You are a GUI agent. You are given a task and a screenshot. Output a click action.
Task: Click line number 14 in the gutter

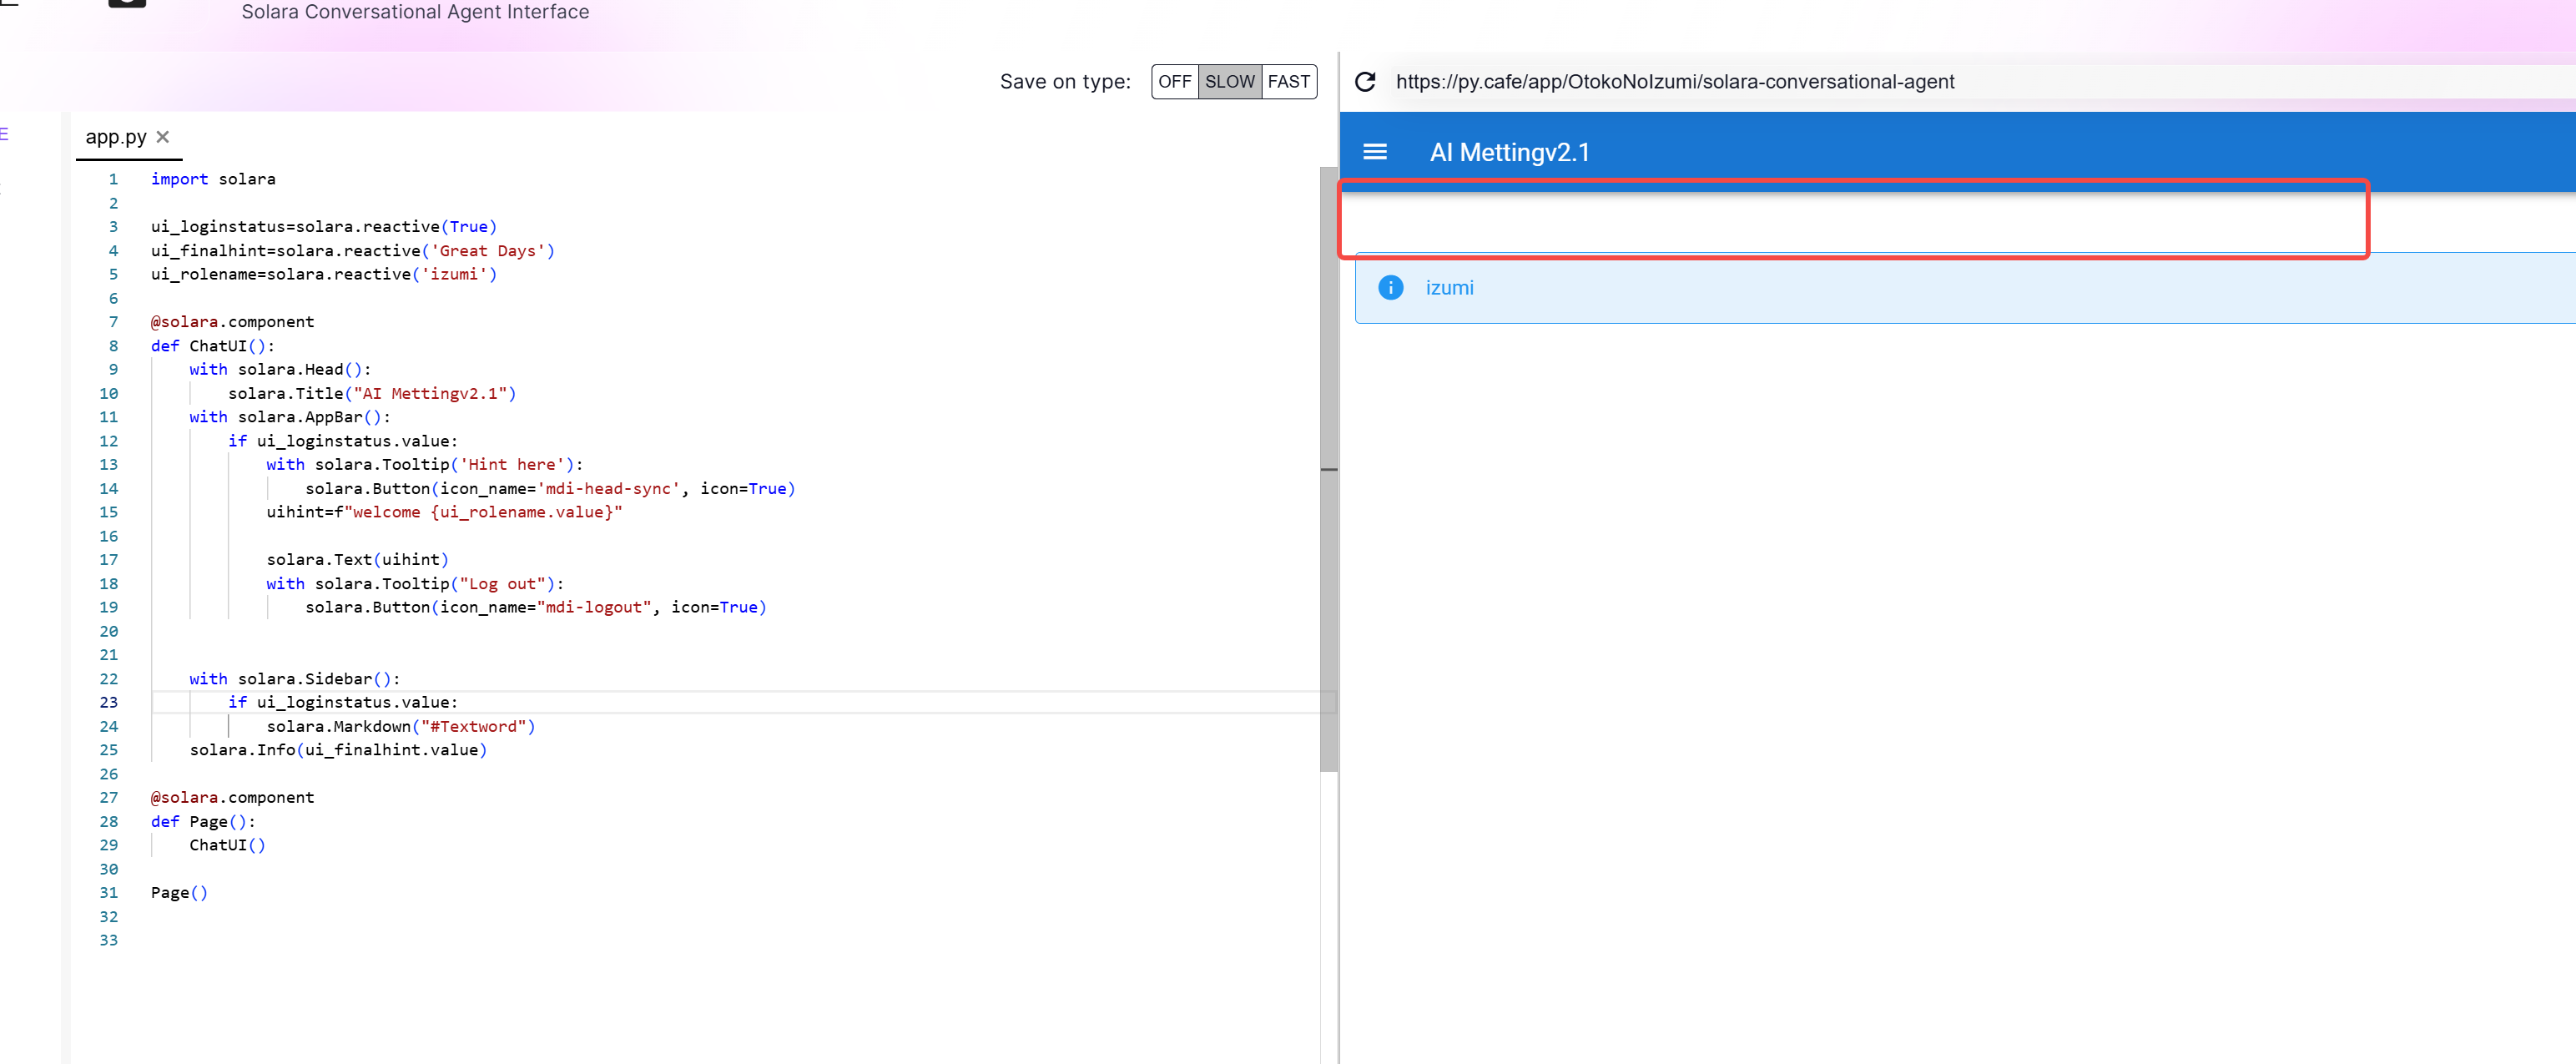(109, 488)
